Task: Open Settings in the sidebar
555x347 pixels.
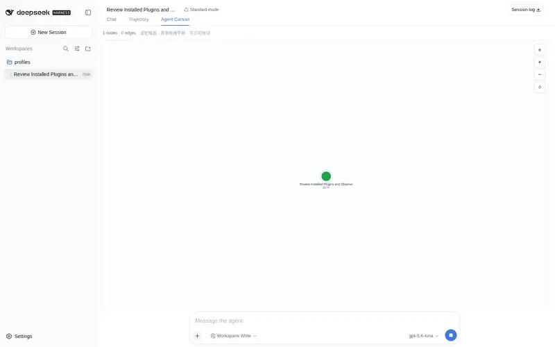Action: point(19,336)
